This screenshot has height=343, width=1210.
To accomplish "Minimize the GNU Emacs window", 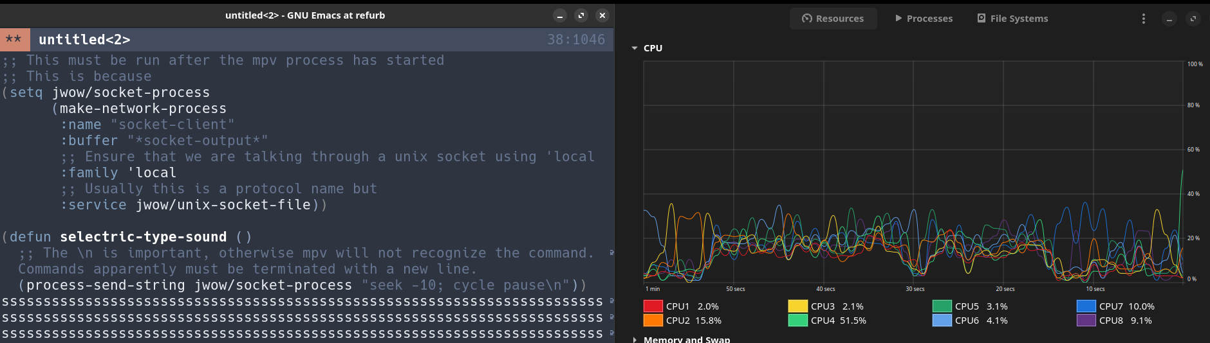I will [x=559, y=15].
